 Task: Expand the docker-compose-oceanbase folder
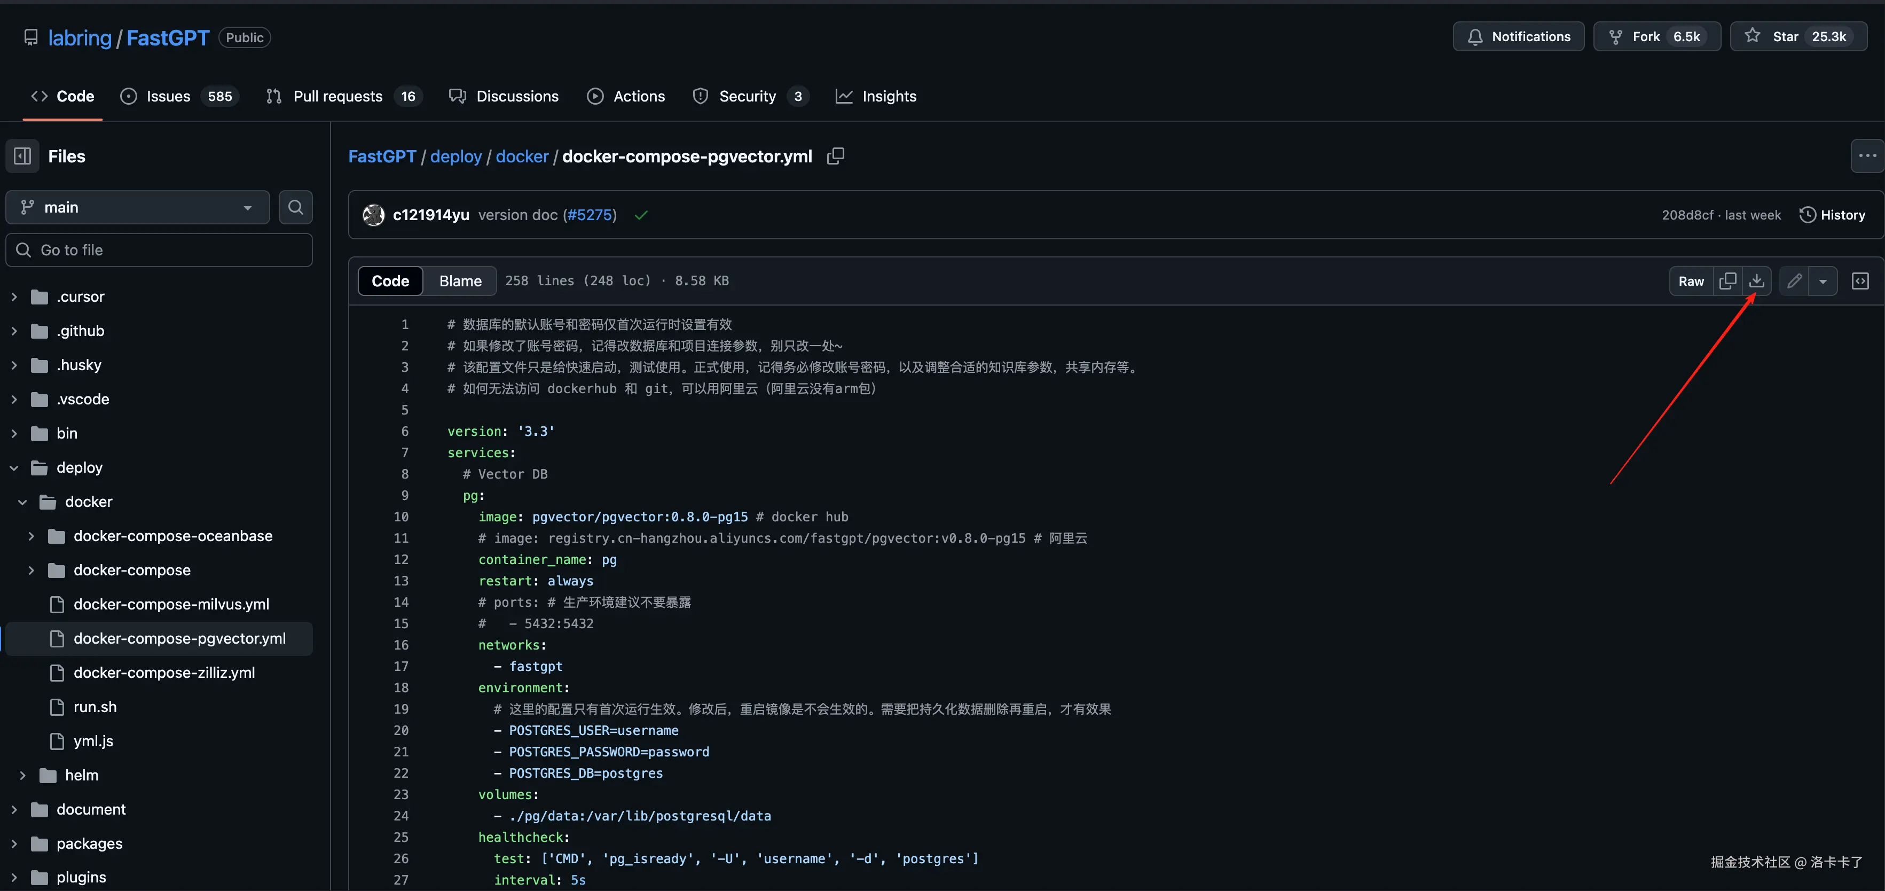32,536
